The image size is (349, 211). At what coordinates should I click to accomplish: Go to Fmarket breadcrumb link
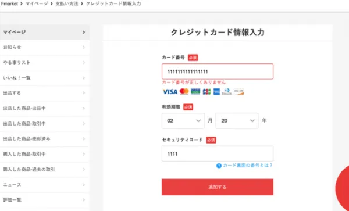click(9, 3)
